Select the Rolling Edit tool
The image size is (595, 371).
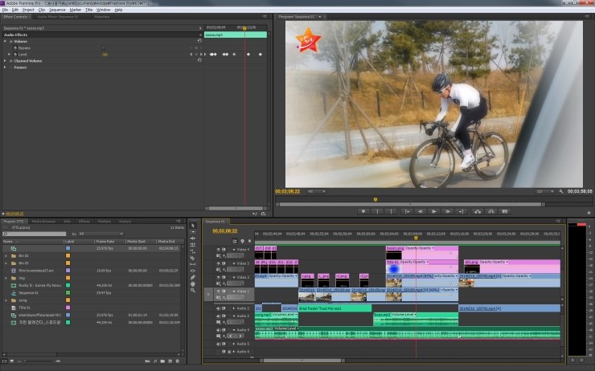pos(193,245)
